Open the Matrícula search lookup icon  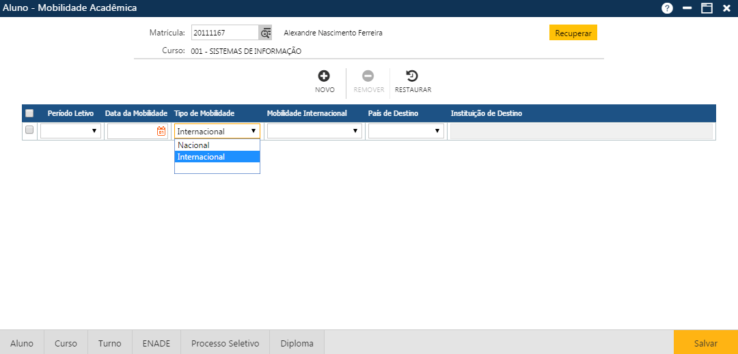(x=265, y=33)
